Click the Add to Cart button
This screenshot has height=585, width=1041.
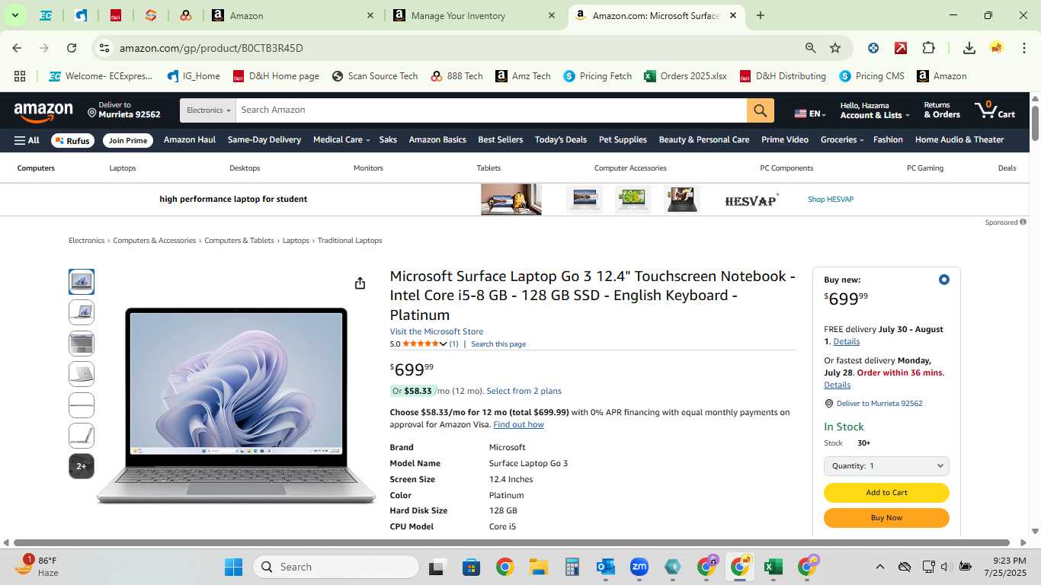pyautogui.click(x=886, y=493)
